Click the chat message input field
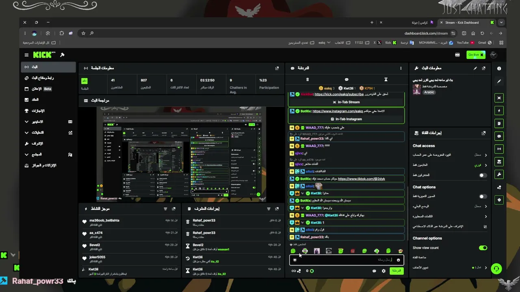 pos(347,260)
